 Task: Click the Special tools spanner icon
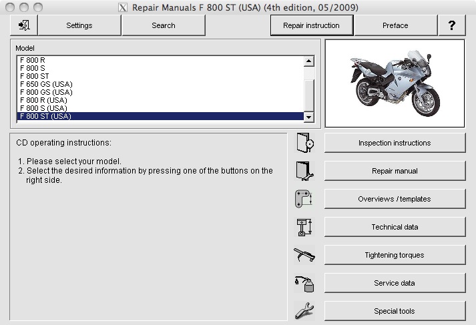pos(304,311)
